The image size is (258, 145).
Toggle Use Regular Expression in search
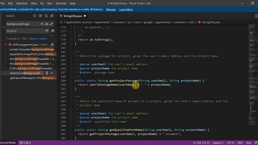point(52,24)
